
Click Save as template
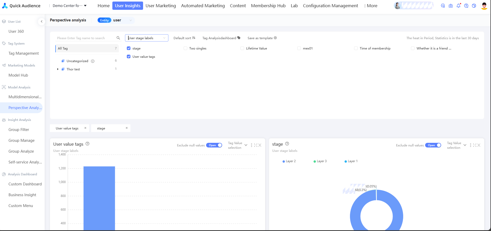(x=262, y=38)
